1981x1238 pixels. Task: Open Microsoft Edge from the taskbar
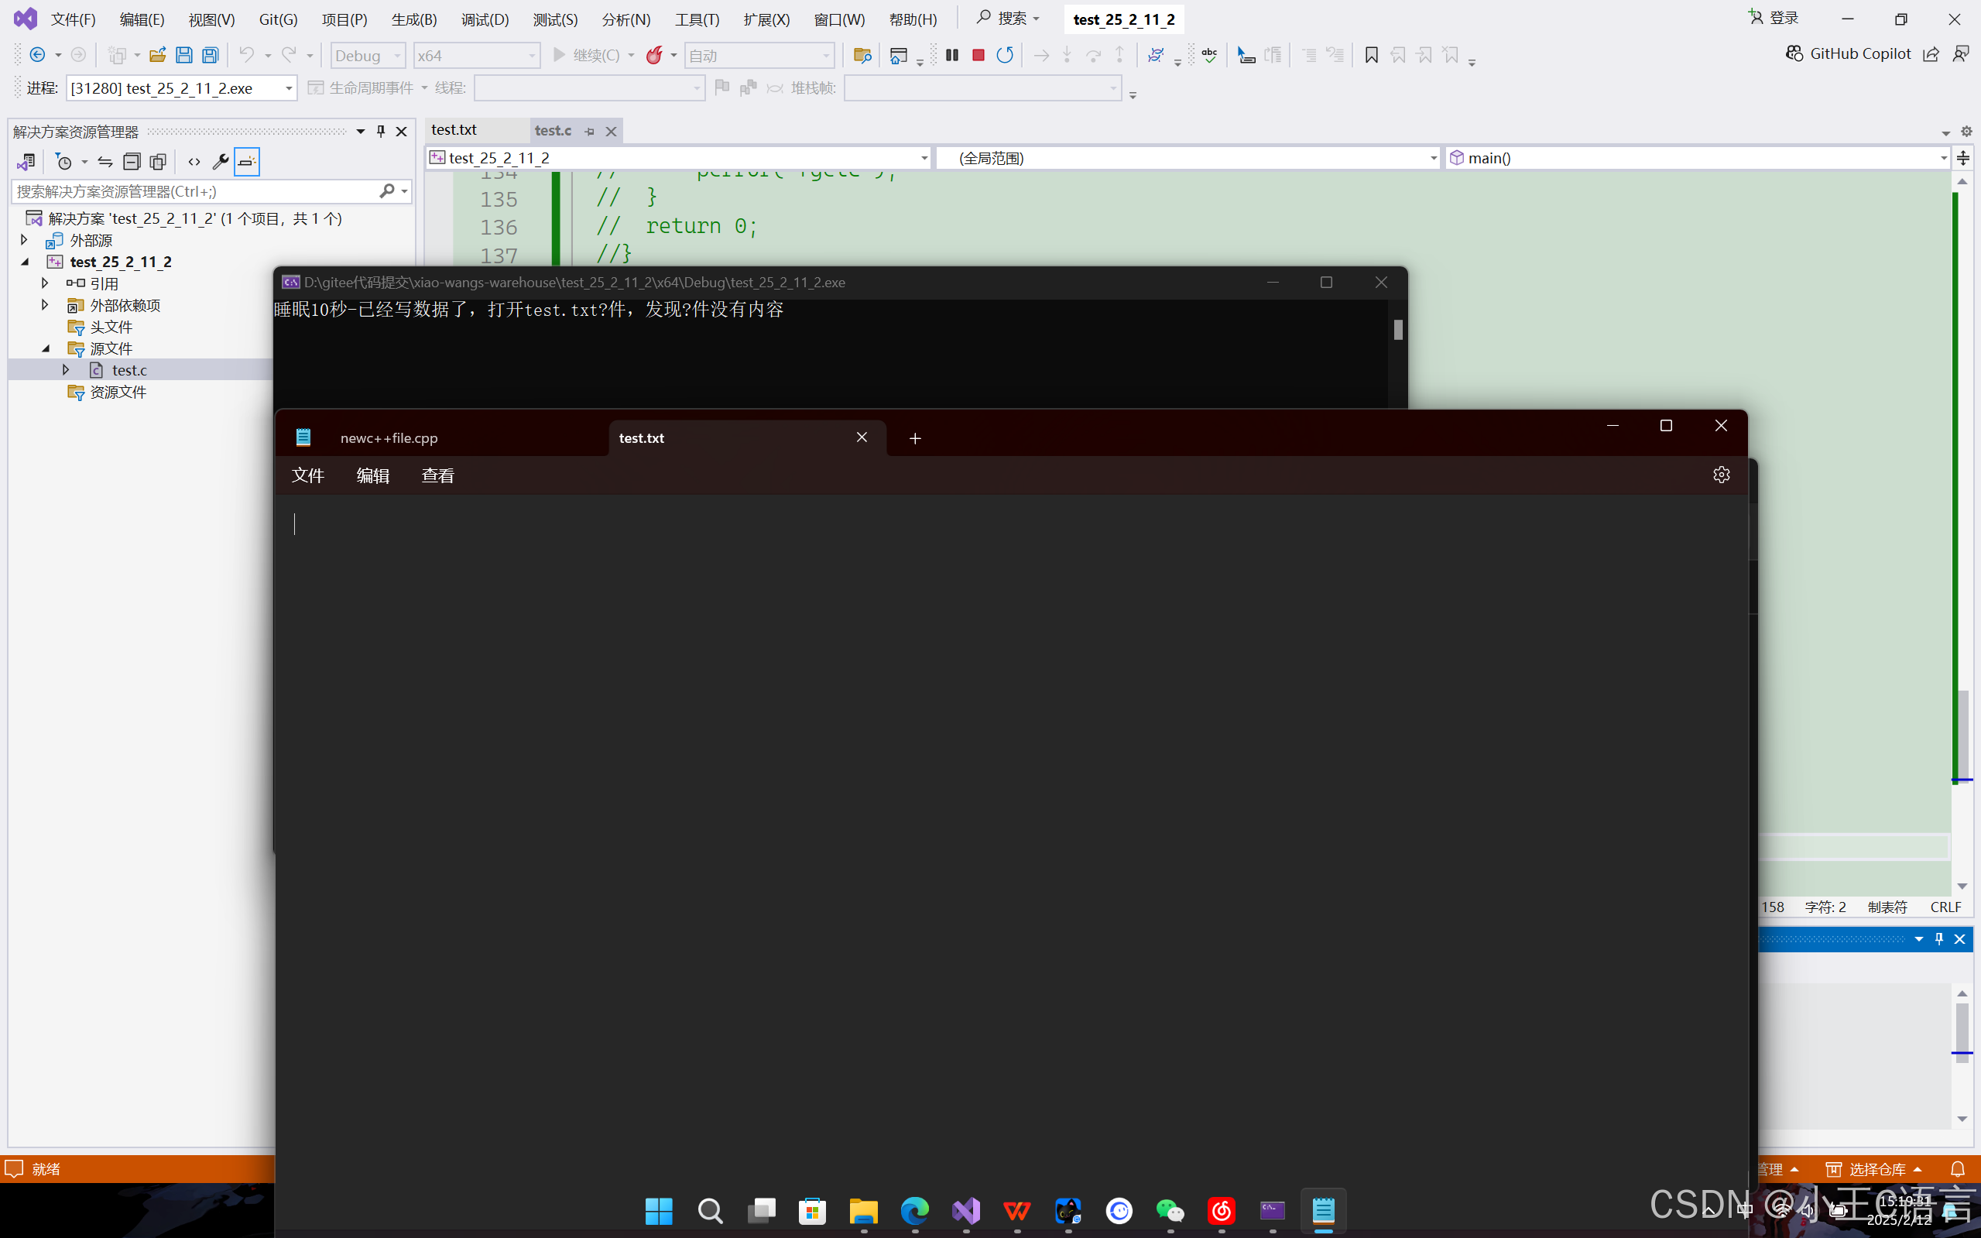[x=915, y=1210]
